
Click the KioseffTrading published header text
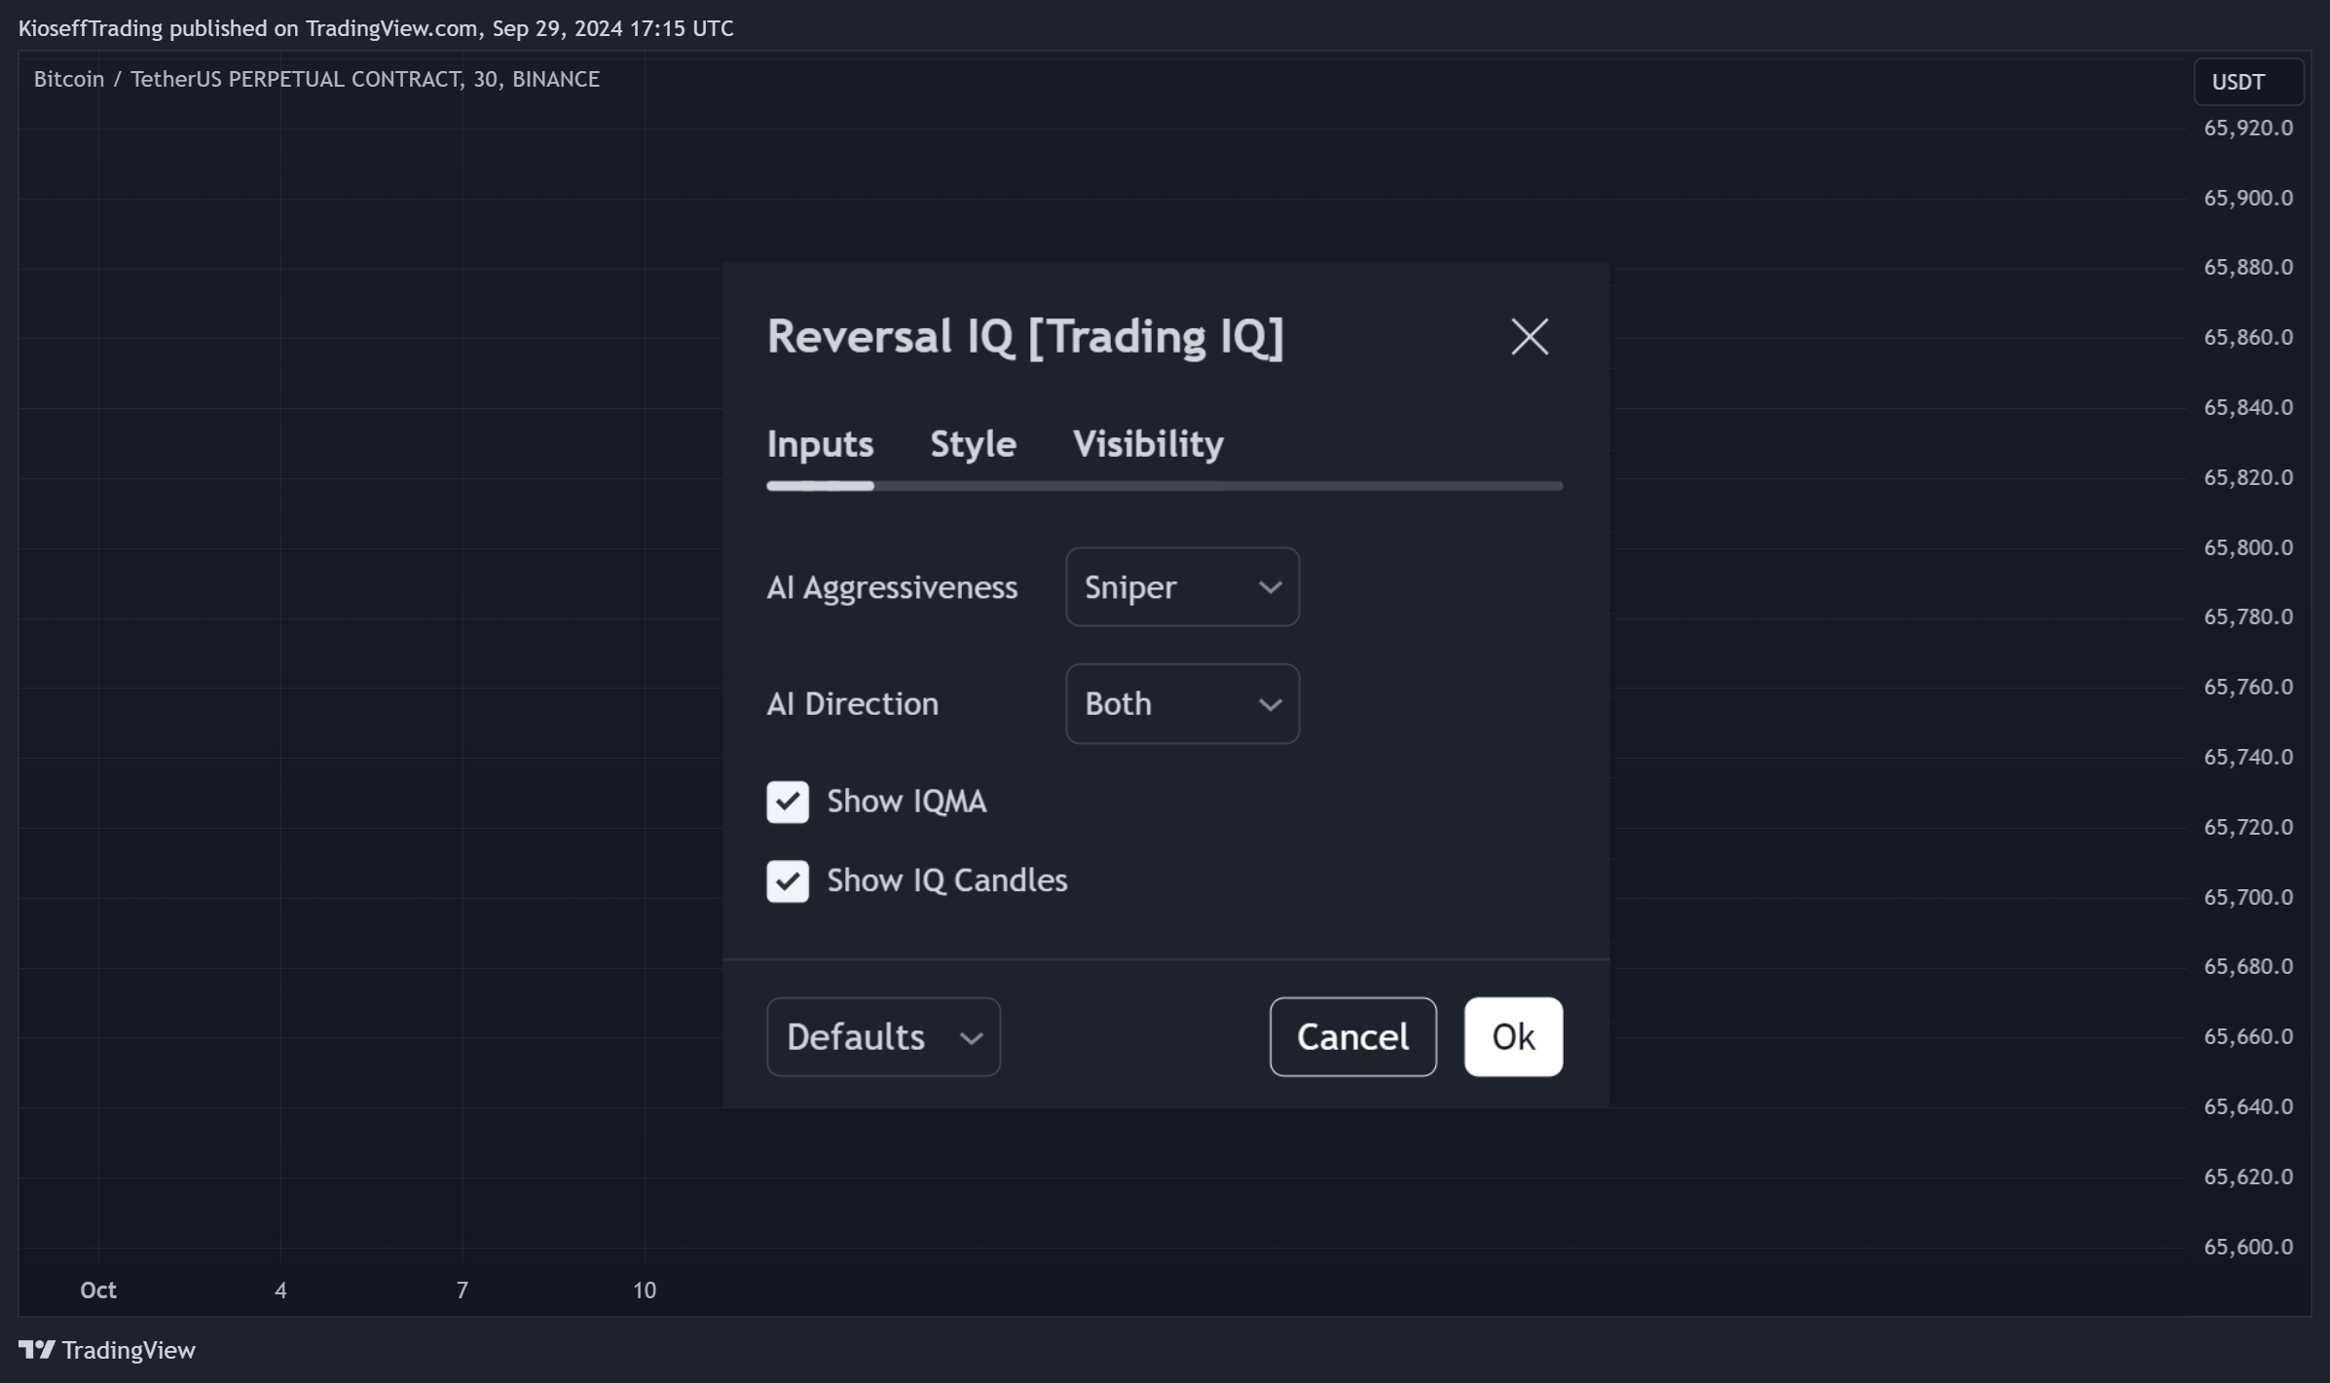point(376,28)
